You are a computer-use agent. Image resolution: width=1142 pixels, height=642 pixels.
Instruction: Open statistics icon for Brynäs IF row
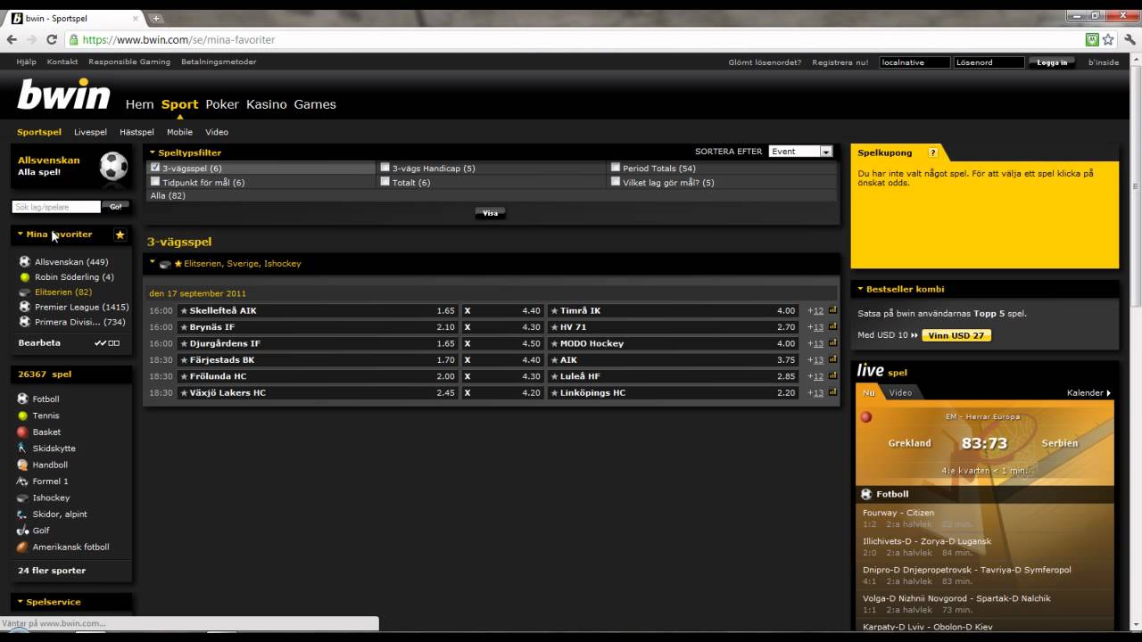832,326
